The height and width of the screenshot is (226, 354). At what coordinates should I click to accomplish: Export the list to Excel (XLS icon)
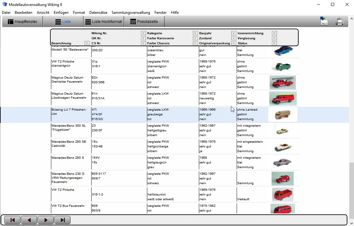[324, 21]
